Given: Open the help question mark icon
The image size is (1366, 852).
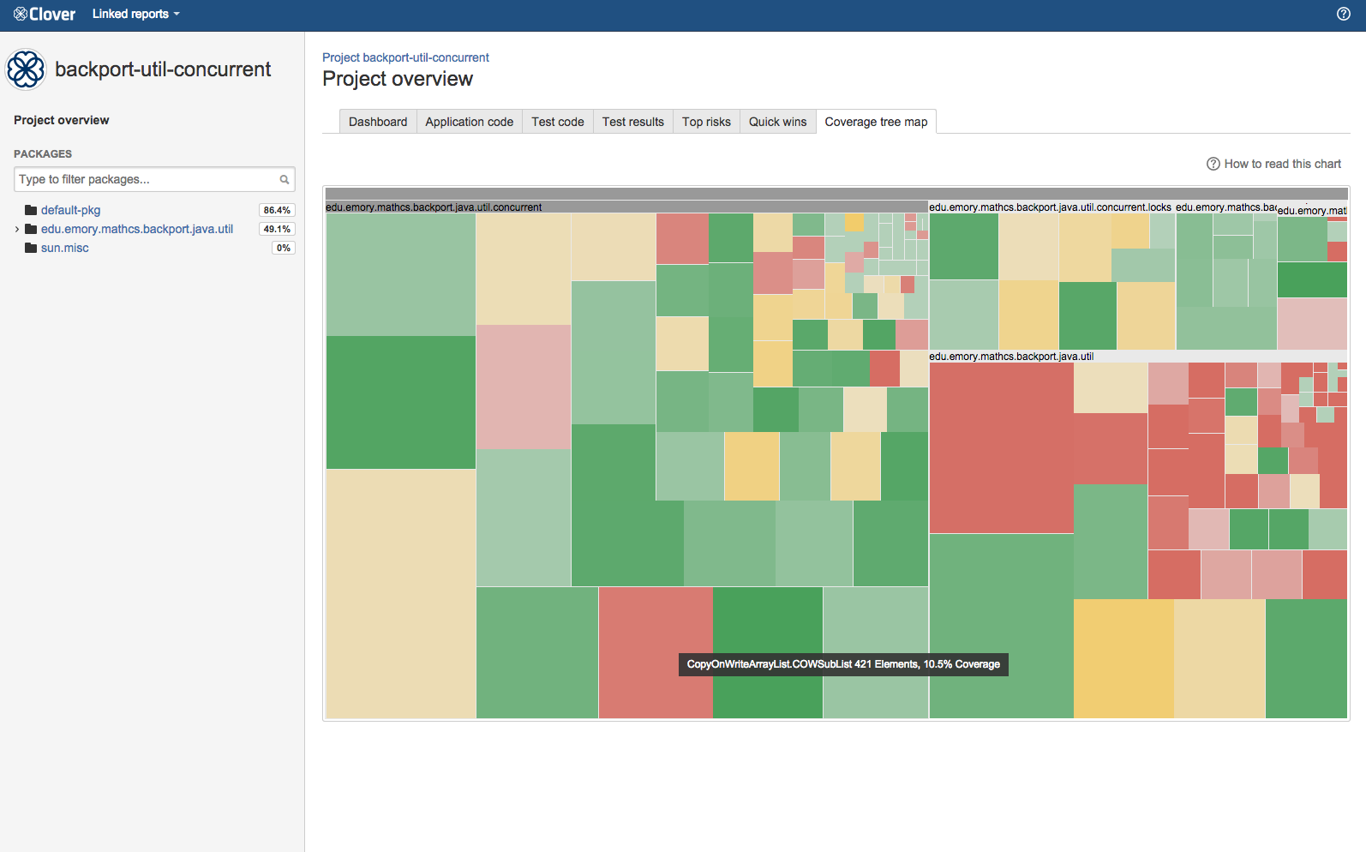Looking at the screenshot, I should point(1344,14).
